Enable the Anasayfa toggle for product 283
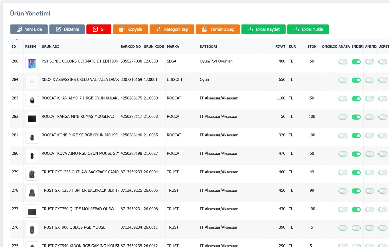Viewport: 389px width, 247px height. click(343, 99)
